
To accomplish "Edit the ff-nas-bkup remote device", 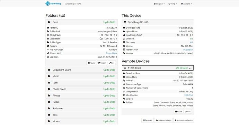I will [188, 111].
